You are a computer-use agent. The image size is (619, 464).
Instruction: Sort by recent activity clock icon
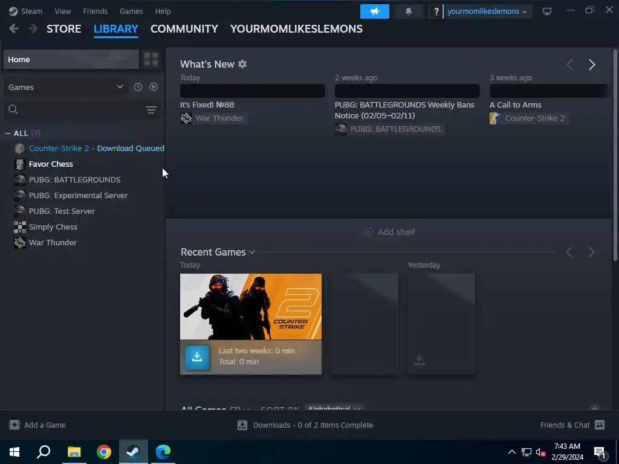click(x=138, y=87)
